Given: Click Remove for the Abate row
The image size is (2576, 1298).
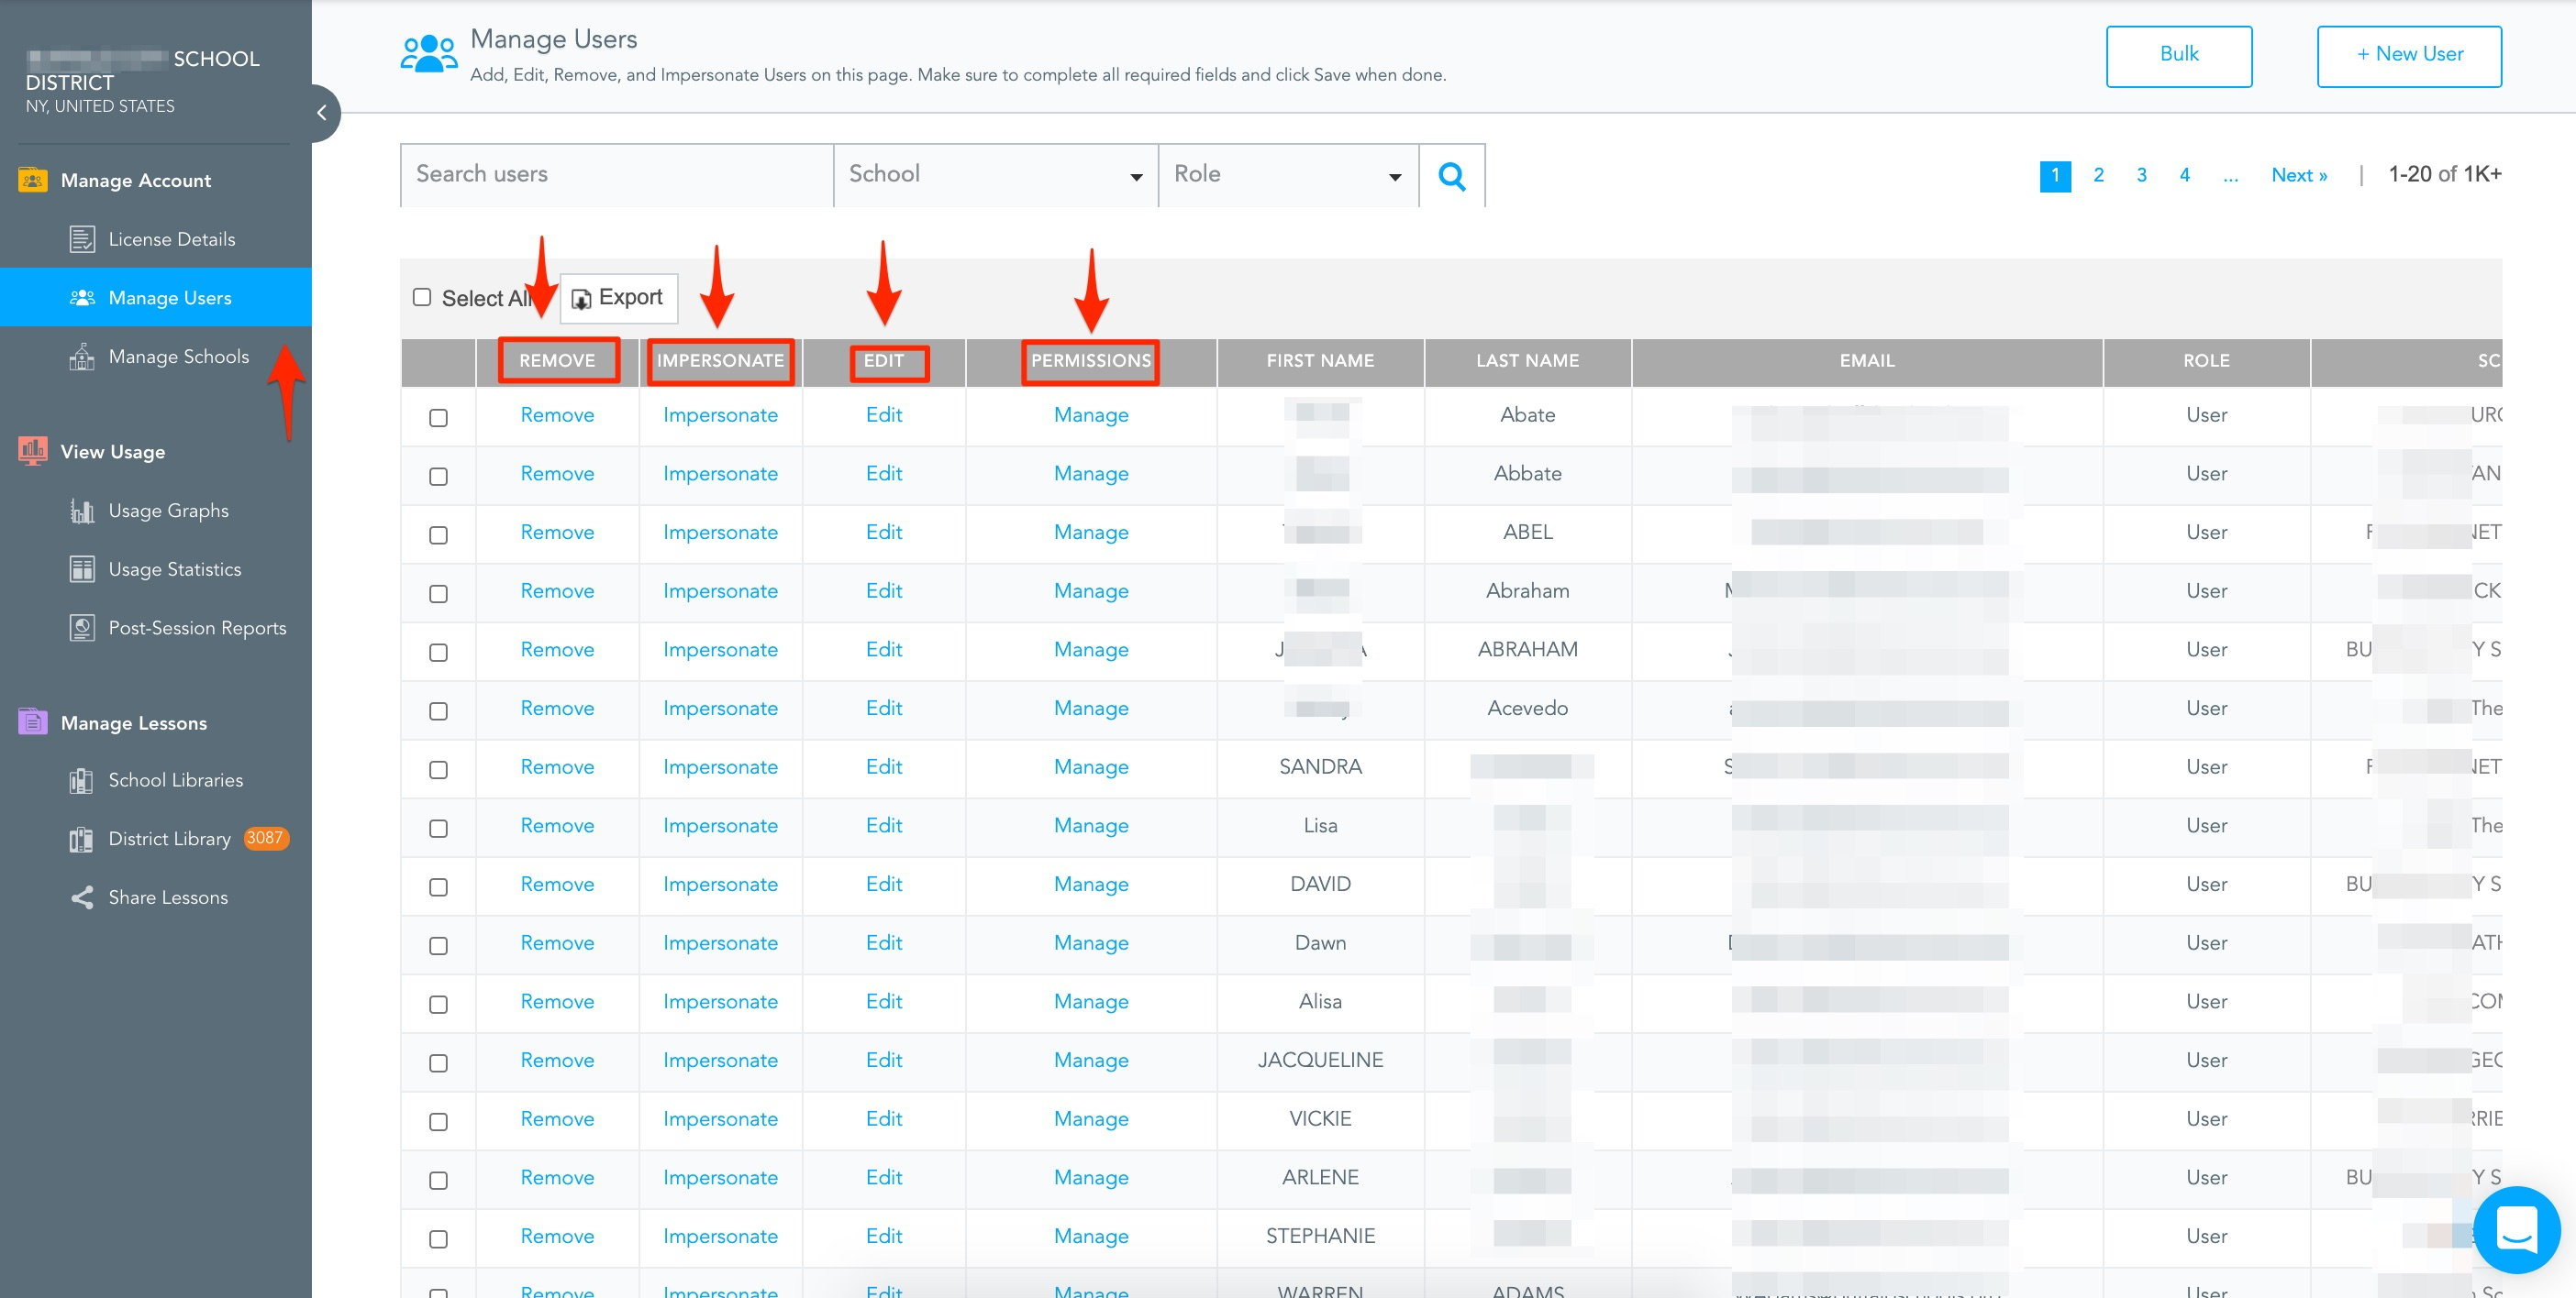Looking at the screenshot, I should (x=557, y=414).
